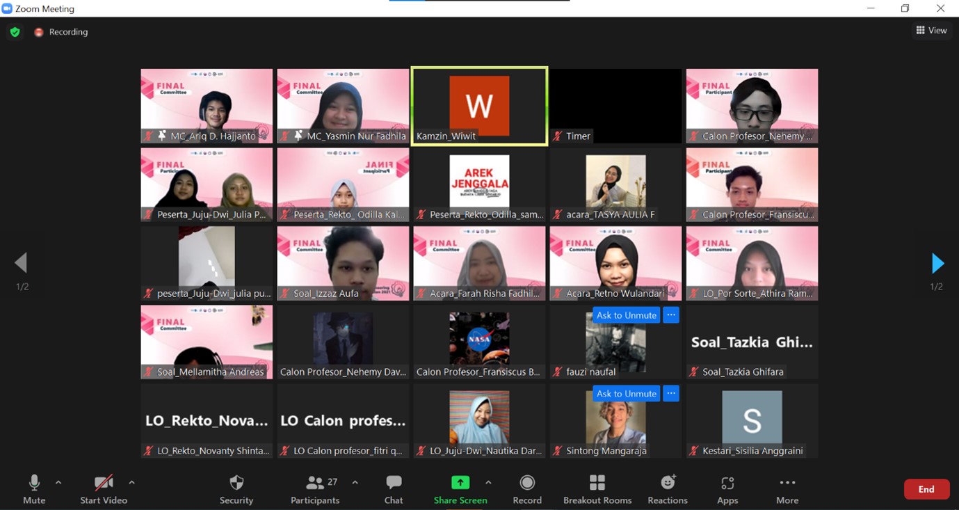The height and width of the screenshot is (510, 959).
Task: Expand audio options arrow next to Mute
Action: point(58,482)
